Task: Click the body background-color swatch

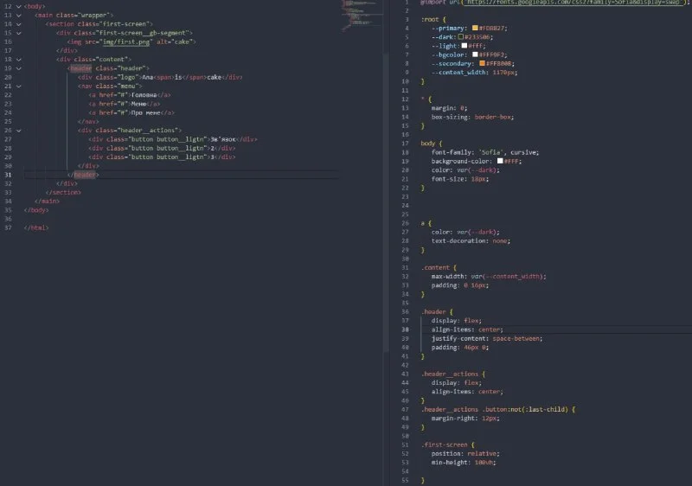Action: pos(500,161)
